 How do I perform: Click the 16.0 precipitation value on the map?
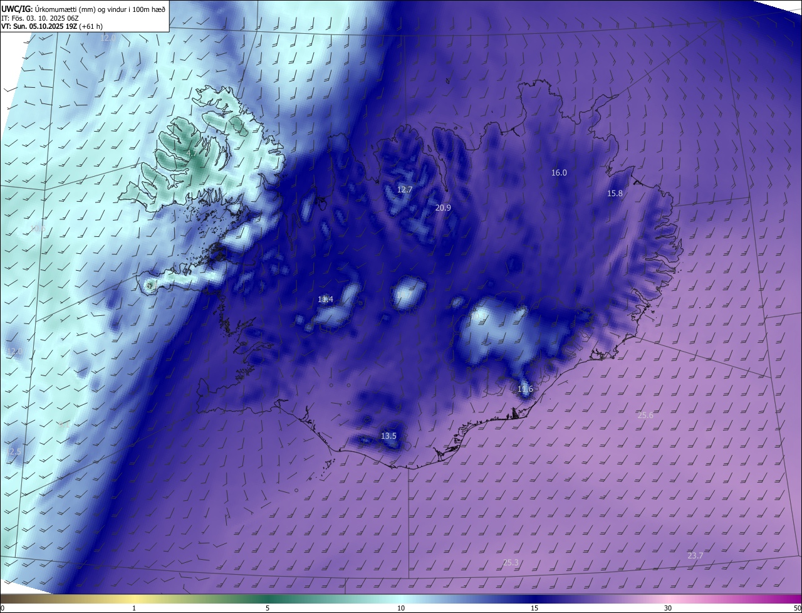click(559, 173)
